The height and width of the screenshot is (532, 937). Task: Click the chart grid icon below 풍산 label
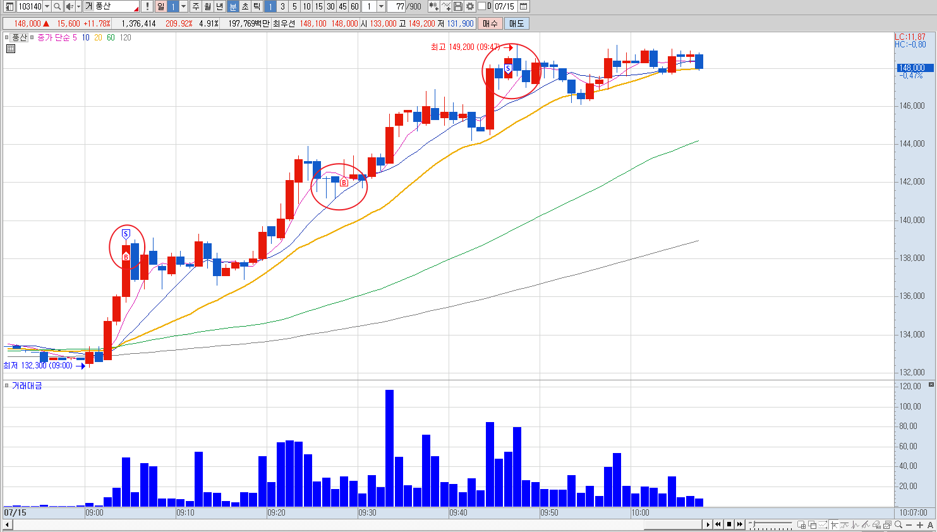point(10,49)
